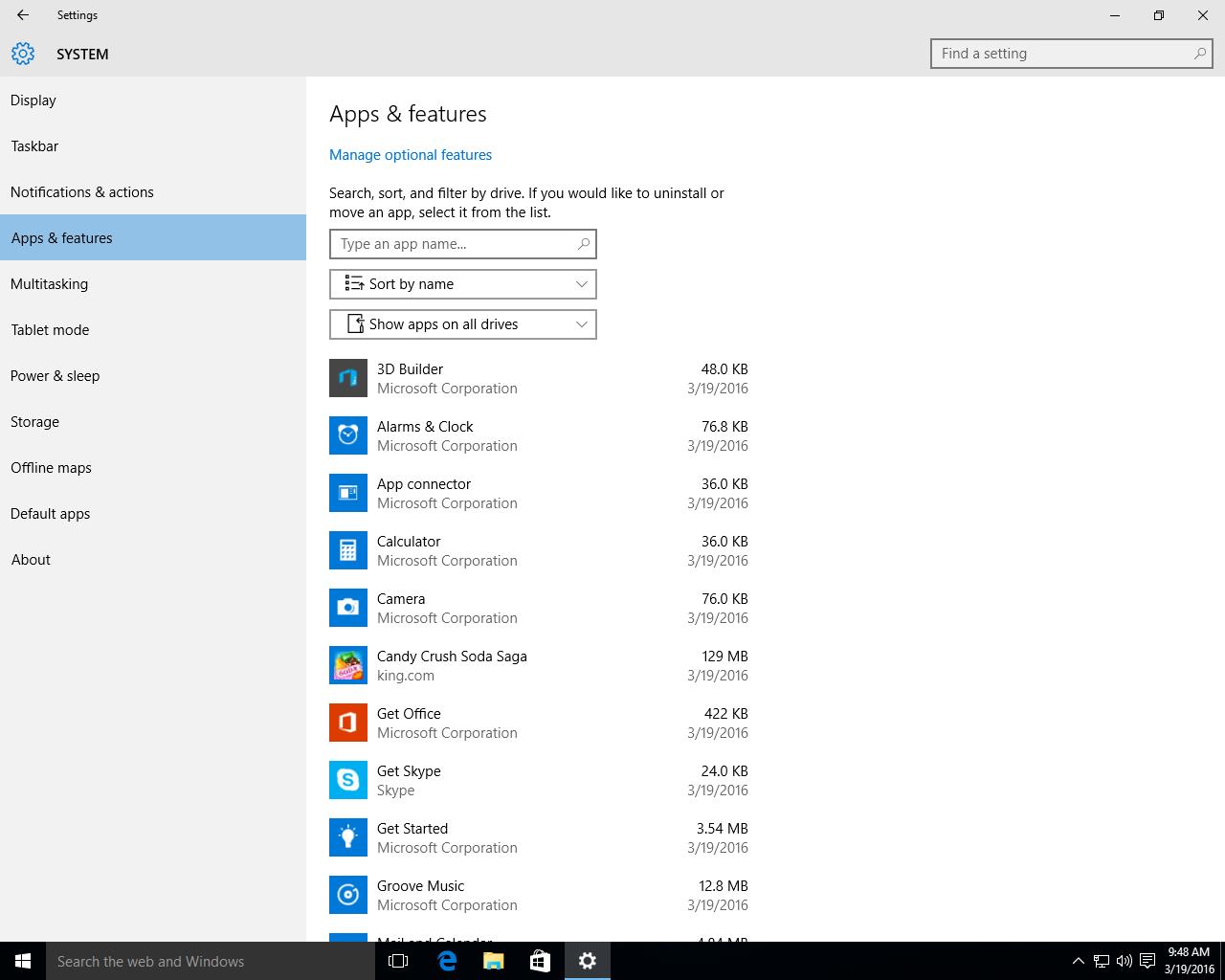This screenshot has width=1225, height=980.
Task: Click magnifier in app name search box
Action: tap(583, 244)
